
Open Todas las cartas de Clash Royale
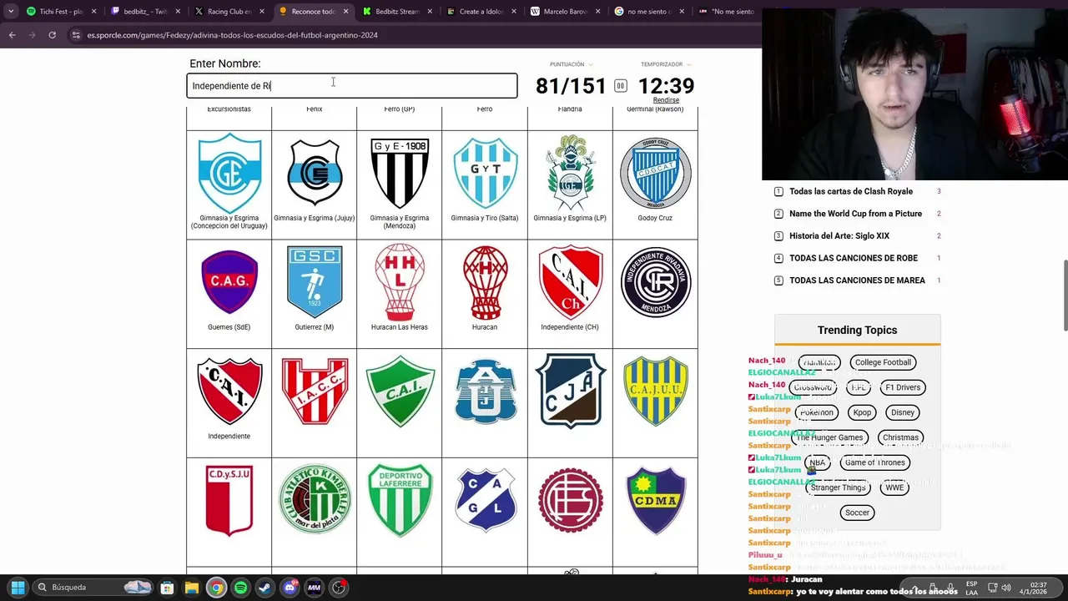[851, 191]
